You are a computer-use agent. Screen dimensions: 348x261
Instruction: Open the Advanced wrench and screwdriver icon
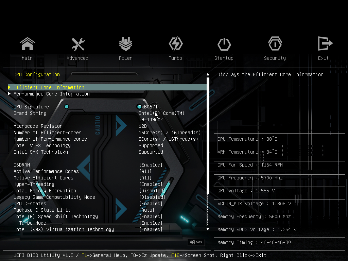pos(78,44)
